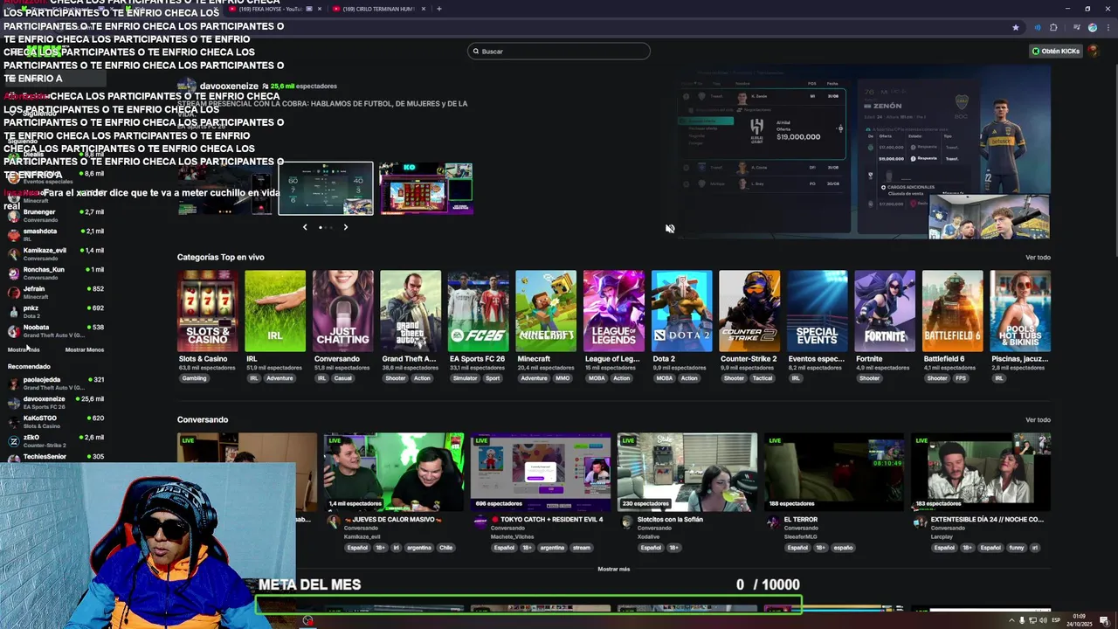Image resolution: width=1118 pixels, height=629 pixels.
Task: Open smashdota channel in the sidebar
Action: tap(56, 234)
